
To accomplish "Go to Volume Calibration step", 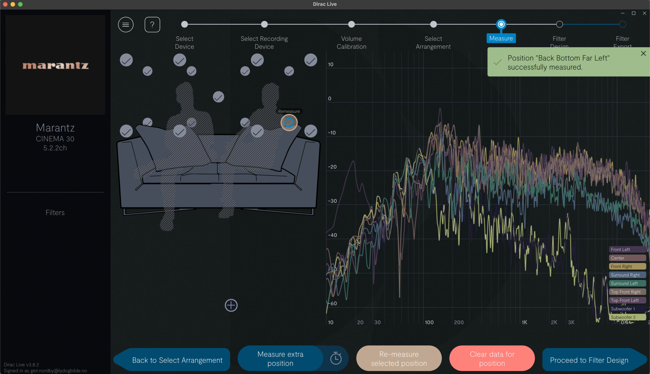I will tap(351, 24).
